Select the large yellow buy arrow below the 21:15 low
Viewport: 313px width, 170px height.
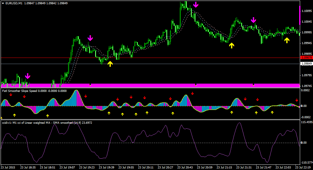[232, 45]
